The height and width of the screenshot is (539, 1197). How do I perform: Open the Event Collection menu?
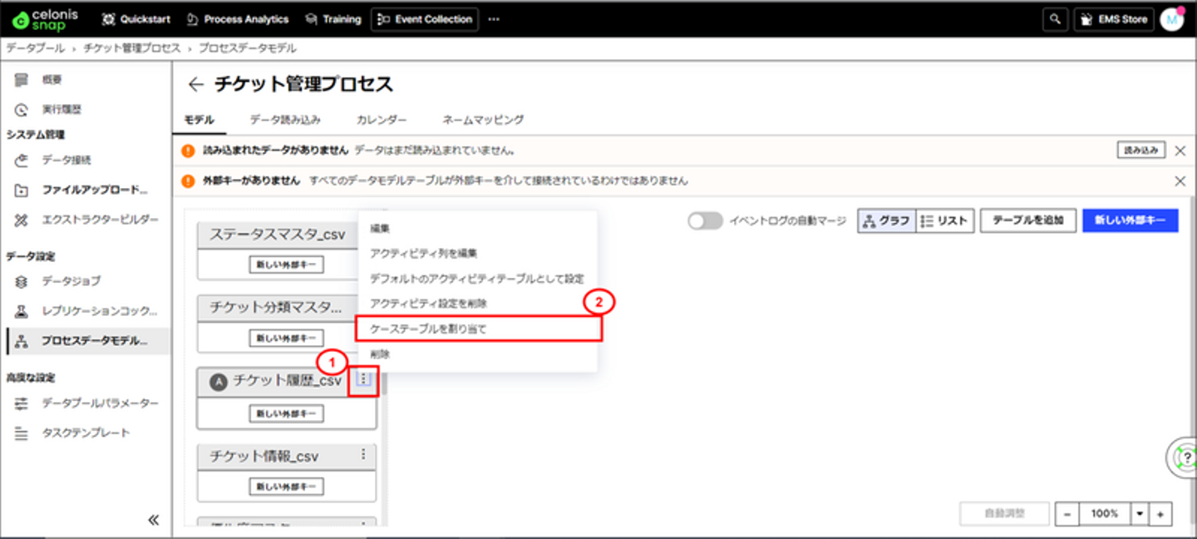click(425, 19)
